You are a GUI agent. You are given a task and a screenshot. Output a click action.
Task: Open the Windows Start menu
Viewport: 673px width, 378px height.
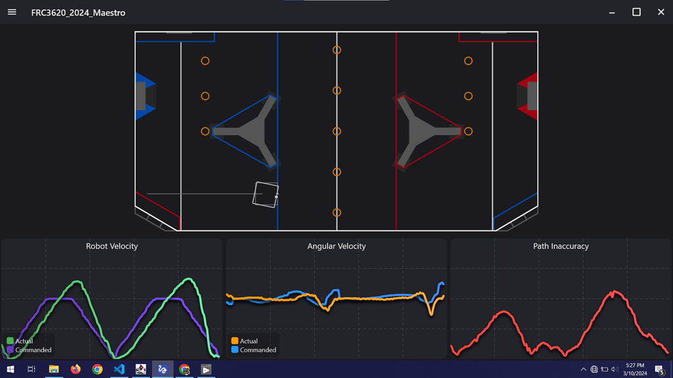(x=11, y=369)
